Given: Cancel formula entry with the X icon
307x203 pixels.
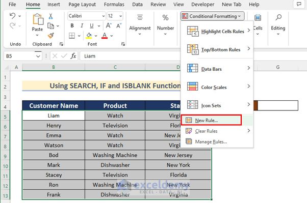Looking at the screenshot, I should click(x=55, y=56).
